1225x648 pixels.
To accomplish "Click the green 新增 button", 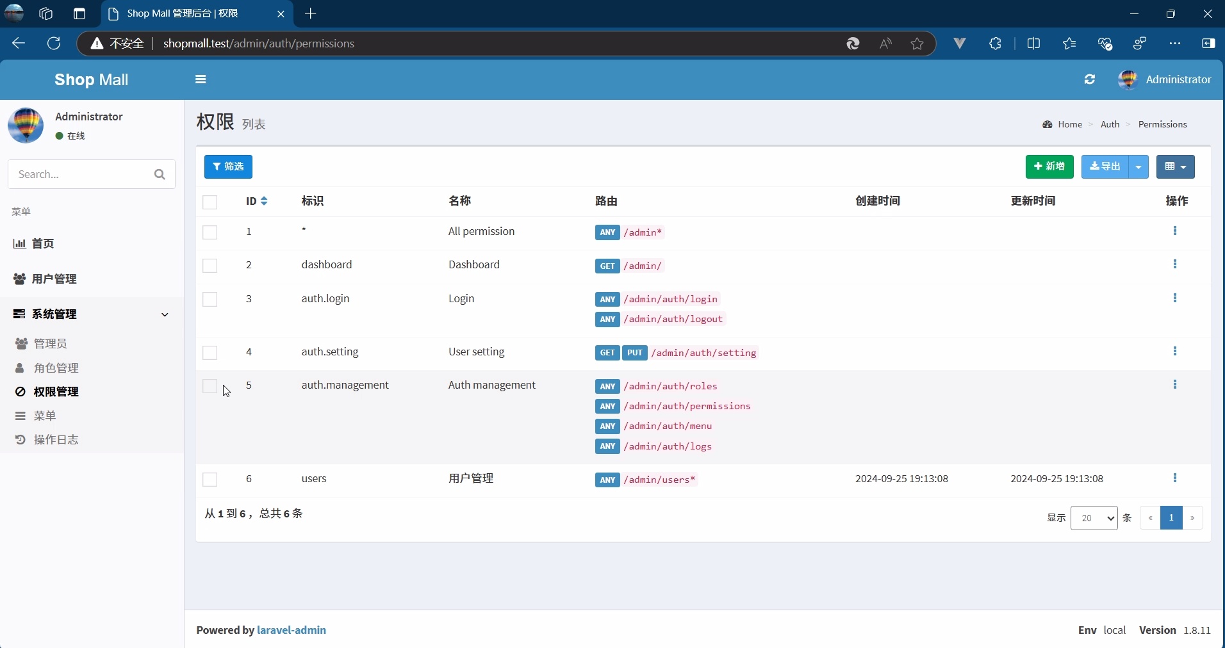I will 1049,167.
